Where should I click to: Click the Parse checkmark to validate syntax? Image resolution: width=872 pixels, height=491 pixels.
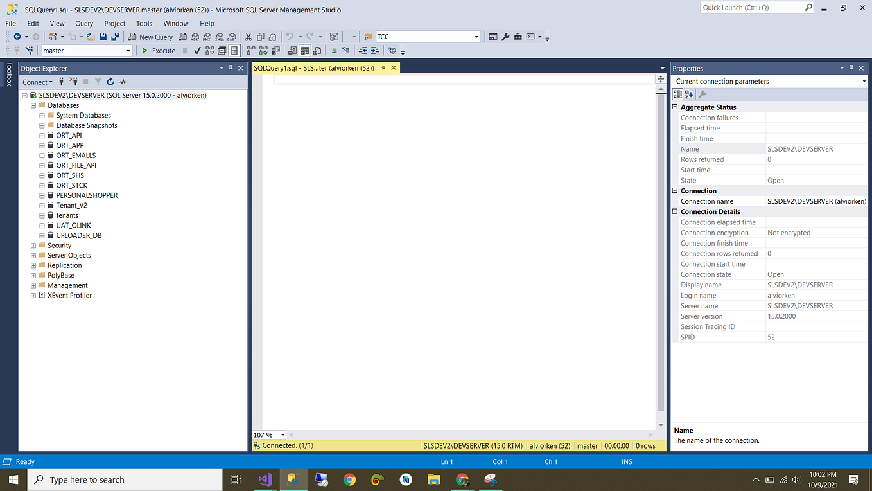197,50
